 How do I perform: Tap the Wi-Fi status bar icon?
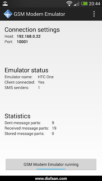point(69,4)
